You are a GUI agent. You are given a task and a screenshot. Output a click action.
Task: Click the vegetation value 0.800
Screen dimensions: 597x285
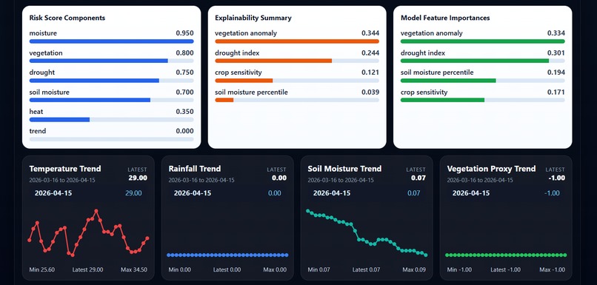(x=184, y=53)
